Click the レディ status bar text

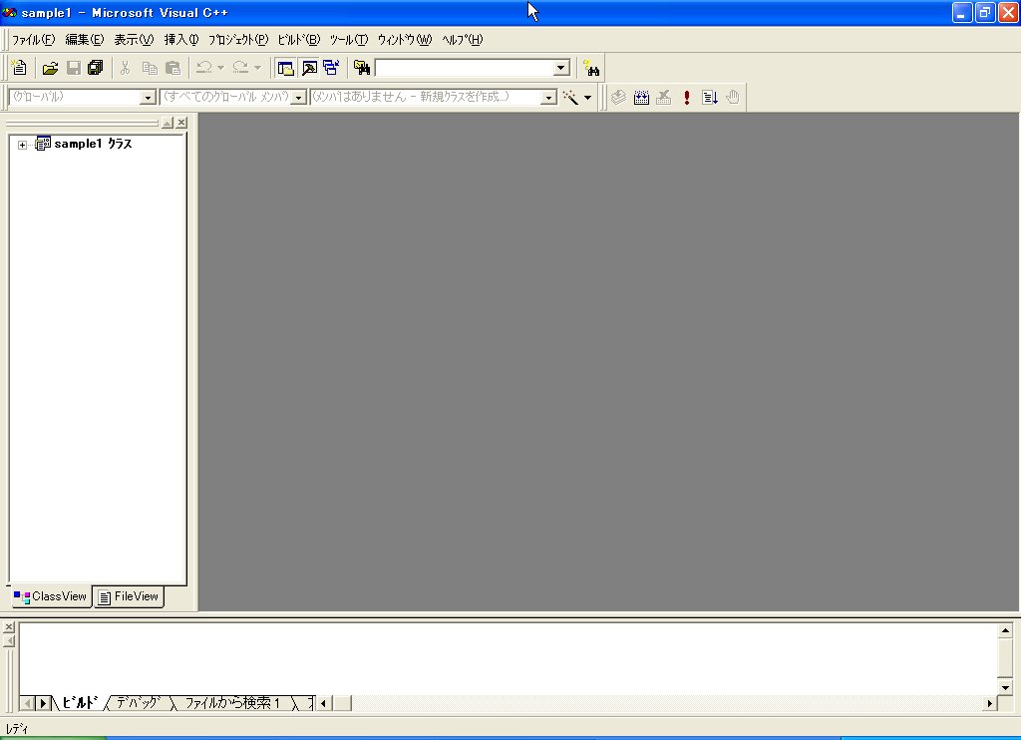click(x=17, y=729)
